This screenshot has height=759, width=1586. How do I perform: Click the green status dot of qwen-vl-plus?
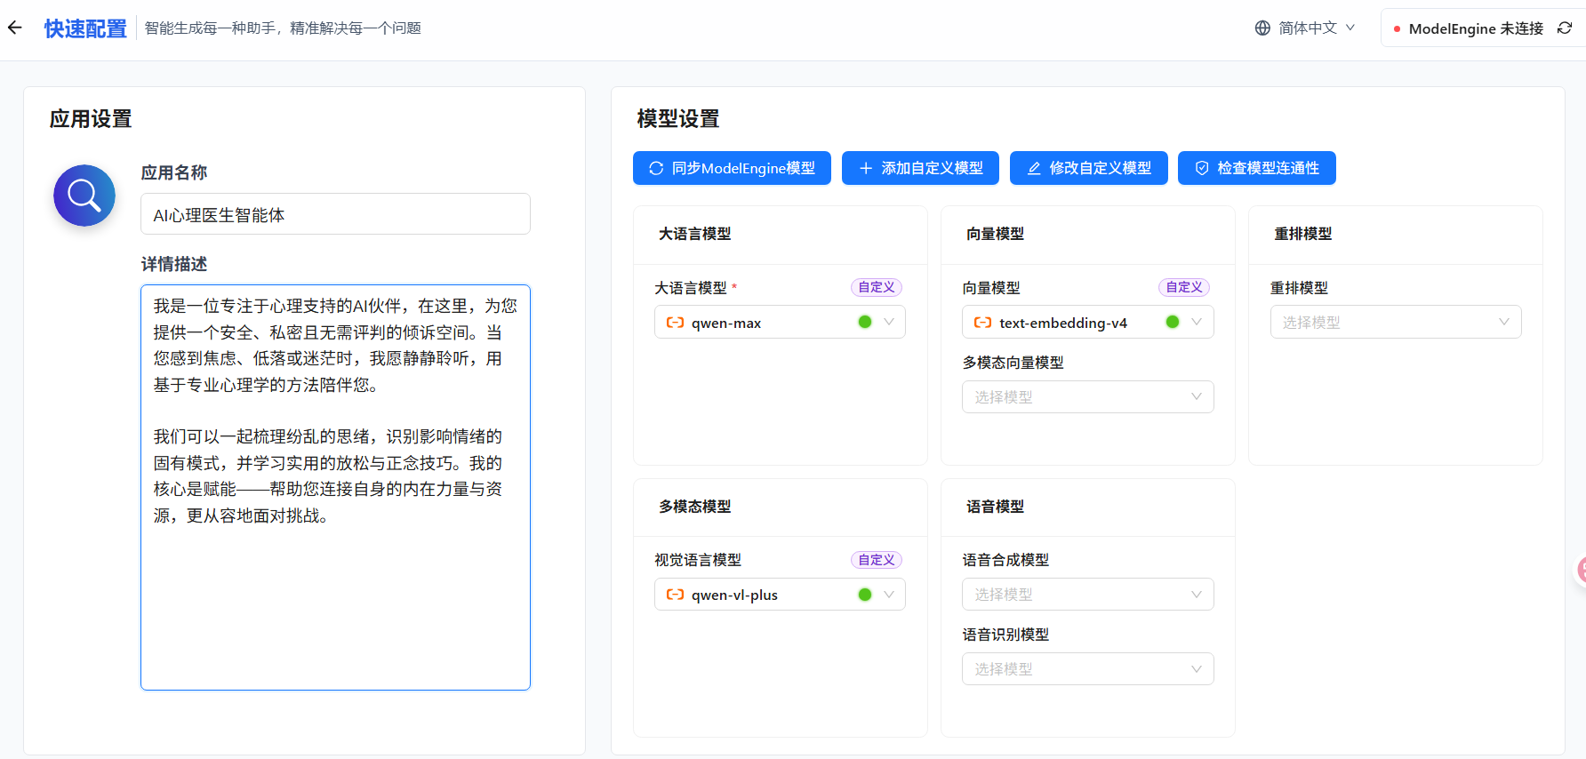pyautogui.click(x=865, y=595)
